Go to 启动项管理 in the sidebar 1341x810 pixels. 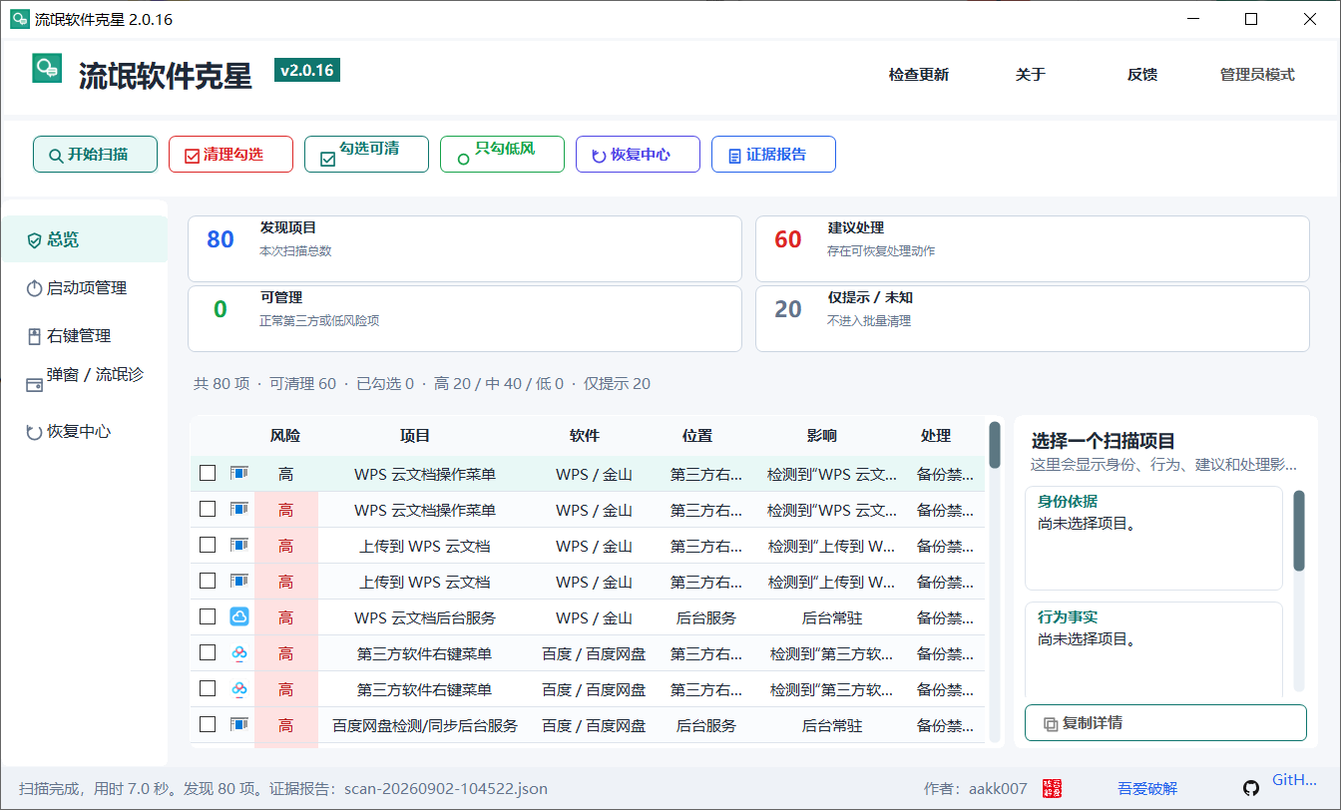(x=85, y=287)
